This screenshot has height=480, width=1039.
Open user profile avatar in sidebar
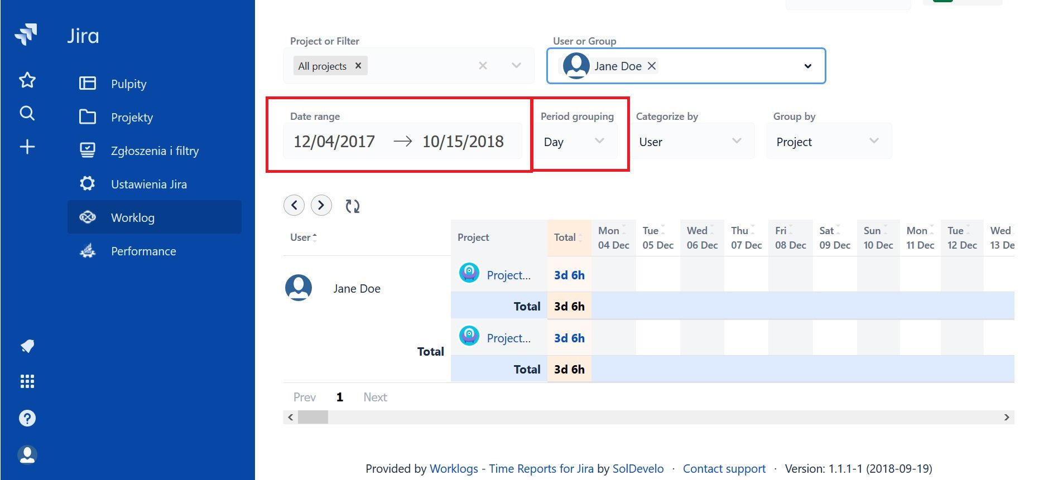click(27, 455)
